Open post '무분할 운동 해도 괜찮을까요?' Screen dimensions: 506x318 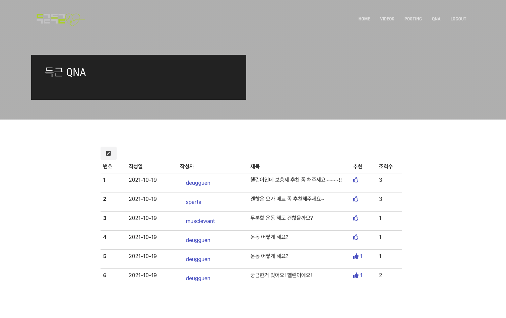point(281,218)
